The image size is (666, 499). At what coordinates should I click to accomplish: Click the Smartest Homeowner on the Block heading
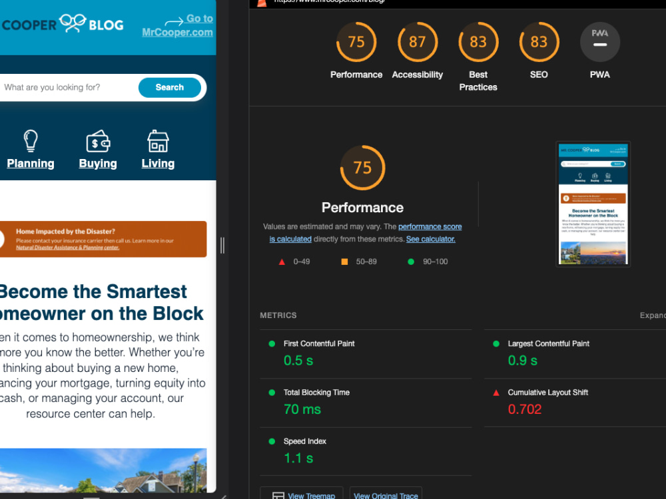(101, 303)
